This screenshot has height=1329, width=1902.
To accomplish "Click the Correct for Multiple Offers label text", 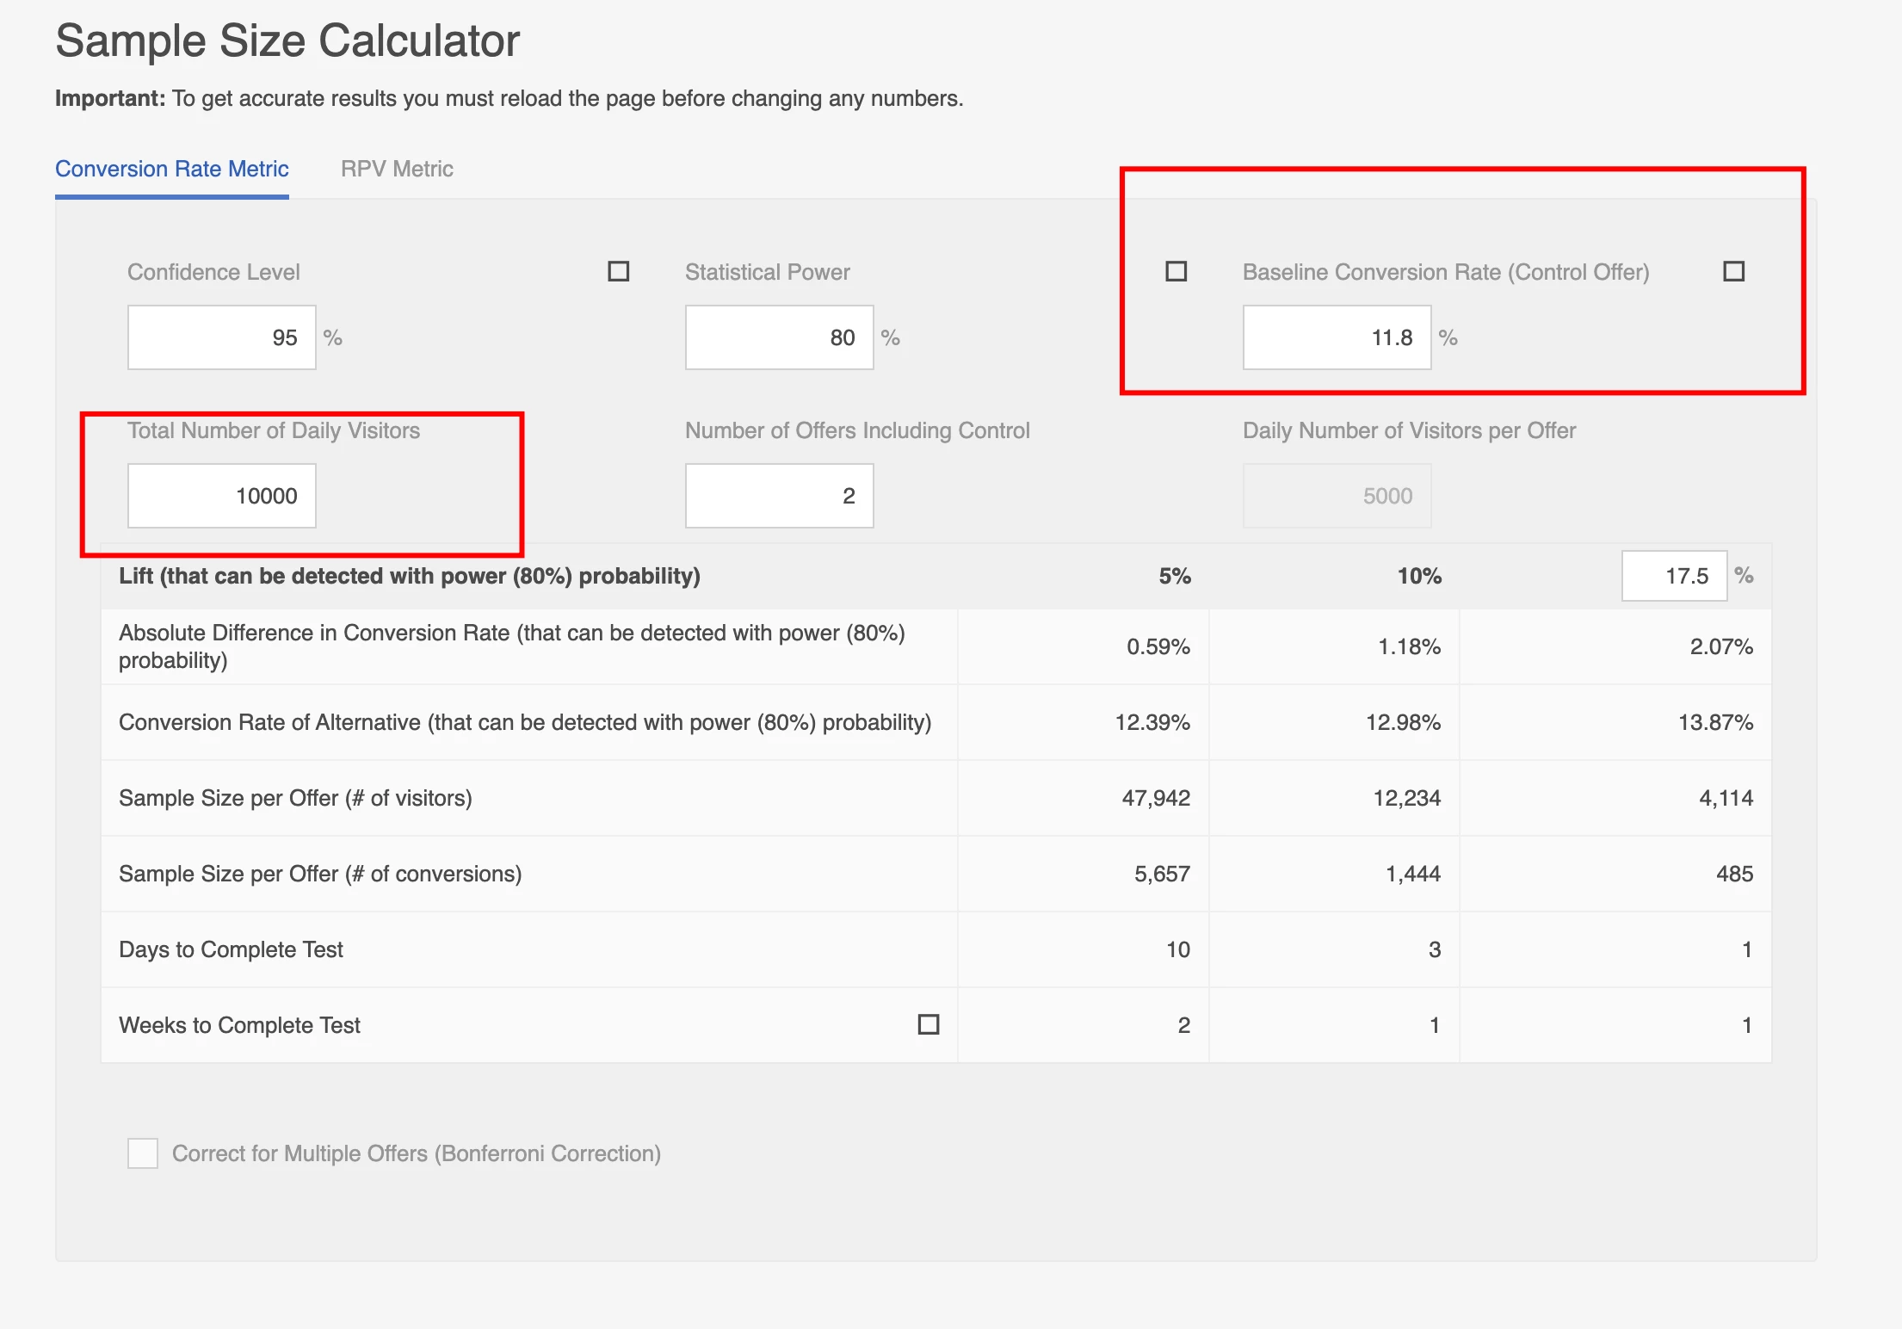I will point(417,1153).
